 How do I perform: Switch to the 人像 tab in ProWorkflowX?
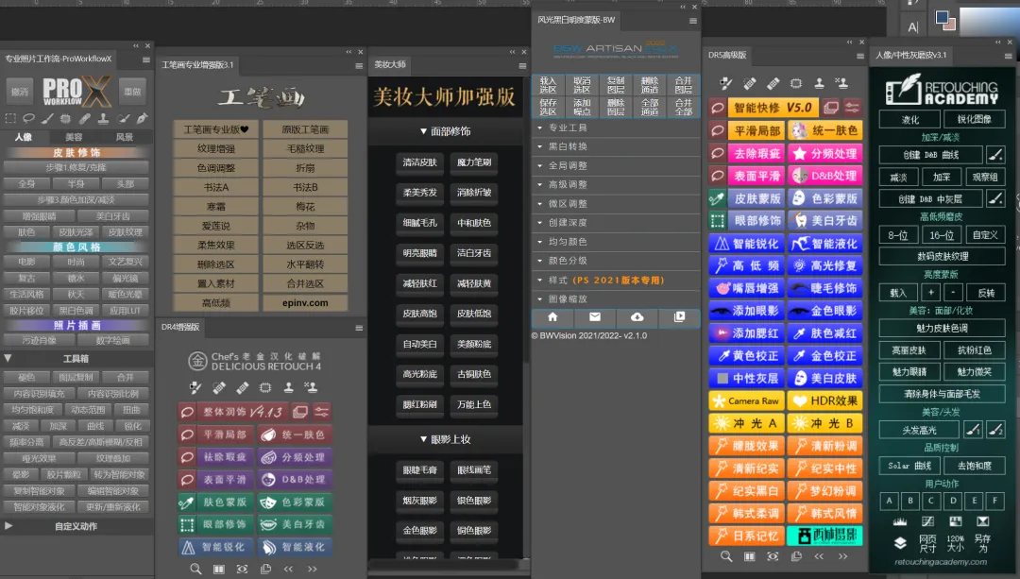click(24, 137)
